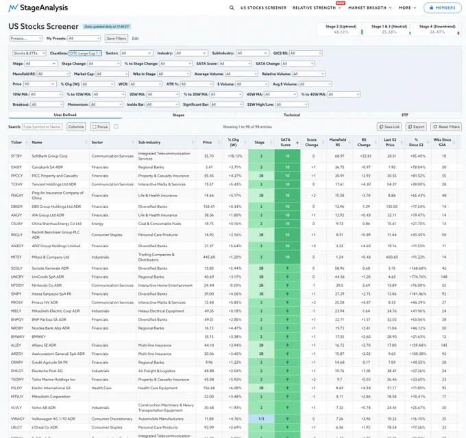Switch to the Stages tab
The height and width of the screenshot is (438, 466).
(178, 115)
